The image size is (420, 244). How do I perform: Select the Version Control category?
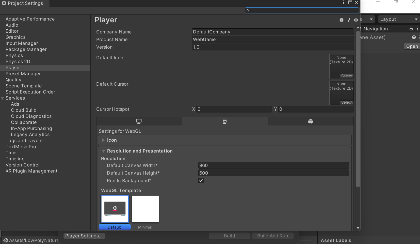pos(23,165)
